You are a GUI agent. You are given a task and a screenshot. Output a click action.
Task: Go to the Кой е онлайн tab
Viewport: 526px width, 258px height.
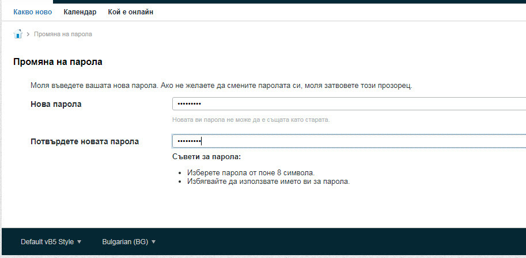[x=131, y=11]
